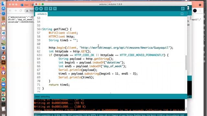Open App Store from the Dock
The width and height of the screenshot is (207, 116).
4,9
